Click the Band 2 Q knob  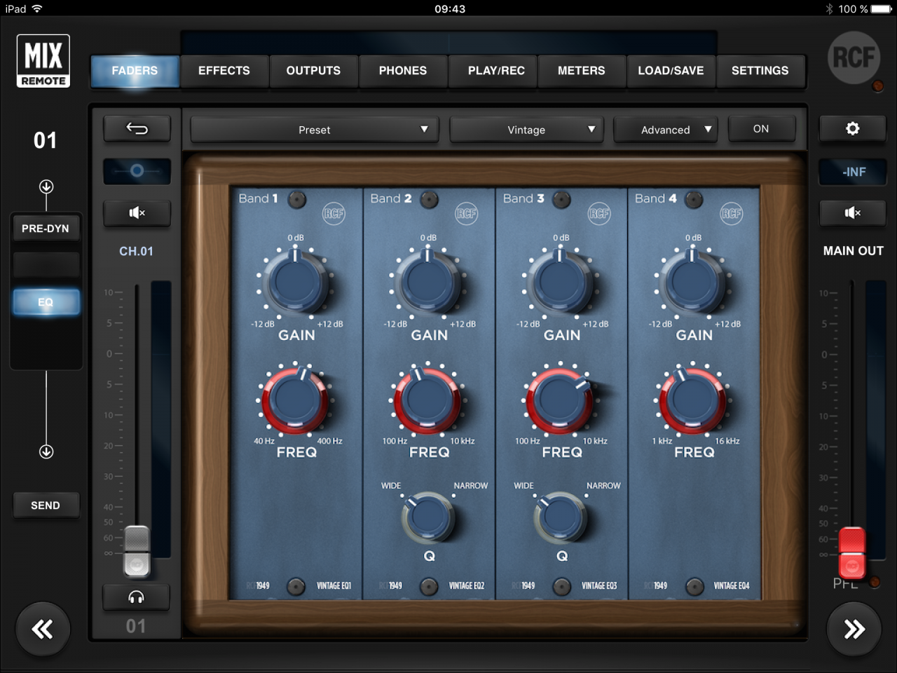point(428,517)
